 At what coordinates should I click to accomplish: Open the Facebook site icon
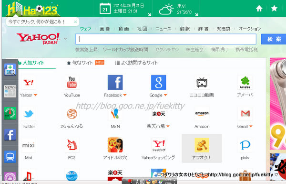click(x=115, y=82)
